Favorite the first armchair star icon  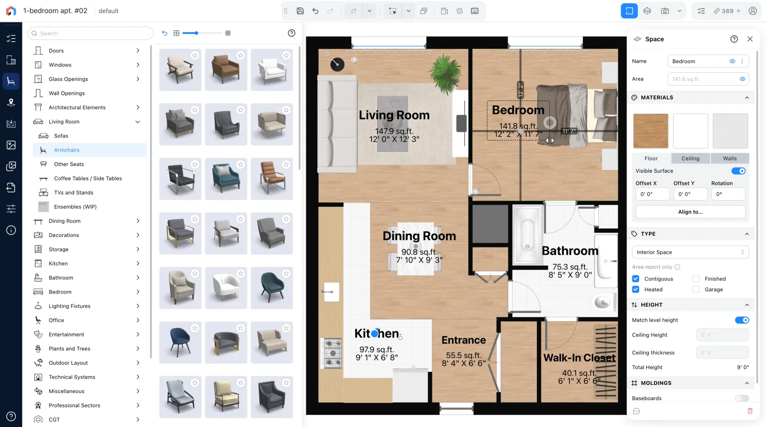coord(195,56)
